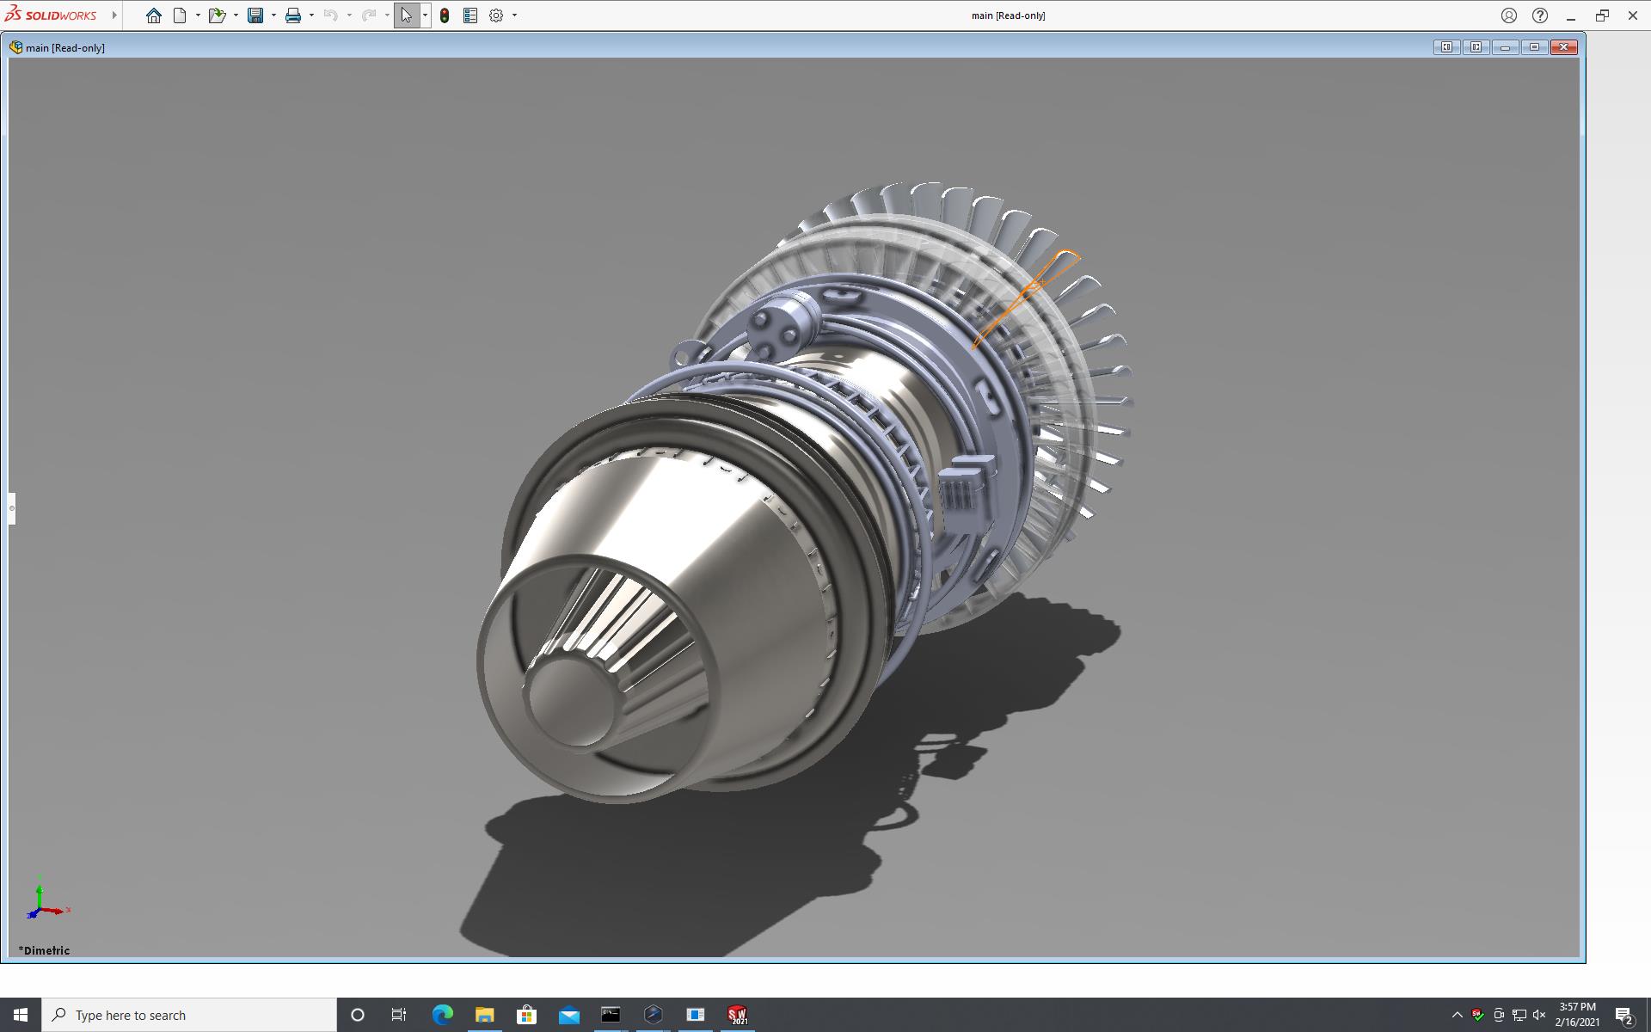Save the document with floppy icon
This screenshot has height=1032, width=1651.
[x=255, y=15]
